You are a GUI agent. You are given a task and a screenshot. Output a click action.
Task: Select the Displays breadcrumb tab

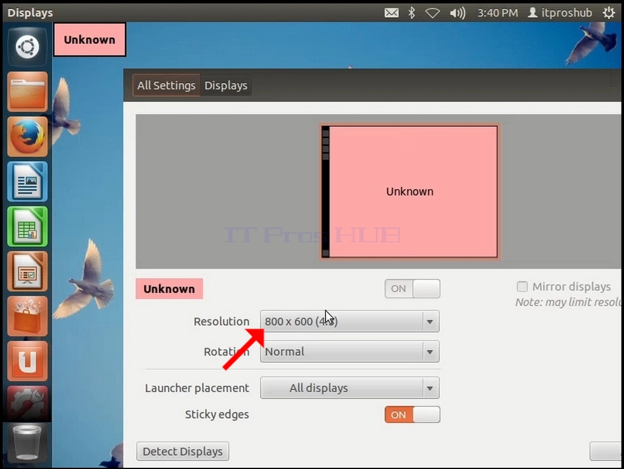coord(226,85)
